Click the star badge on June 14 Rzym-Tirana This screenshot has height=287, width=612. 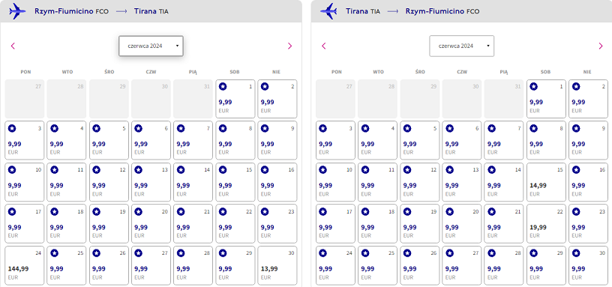click(x=181, y=170)
